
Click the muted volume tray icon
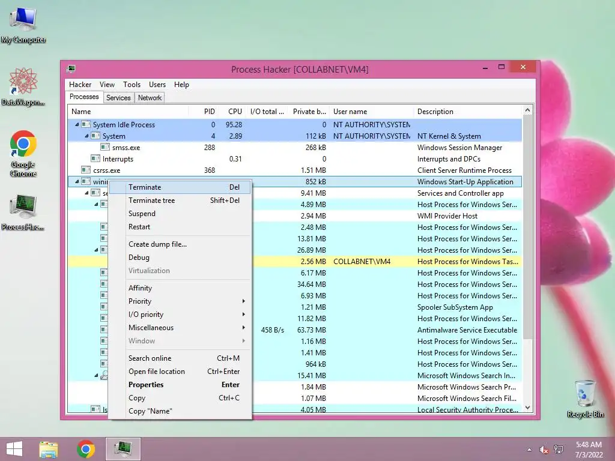point(544,450)
